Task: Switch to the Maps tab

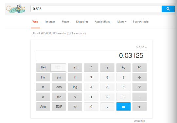Action: [x=65, y=22]
